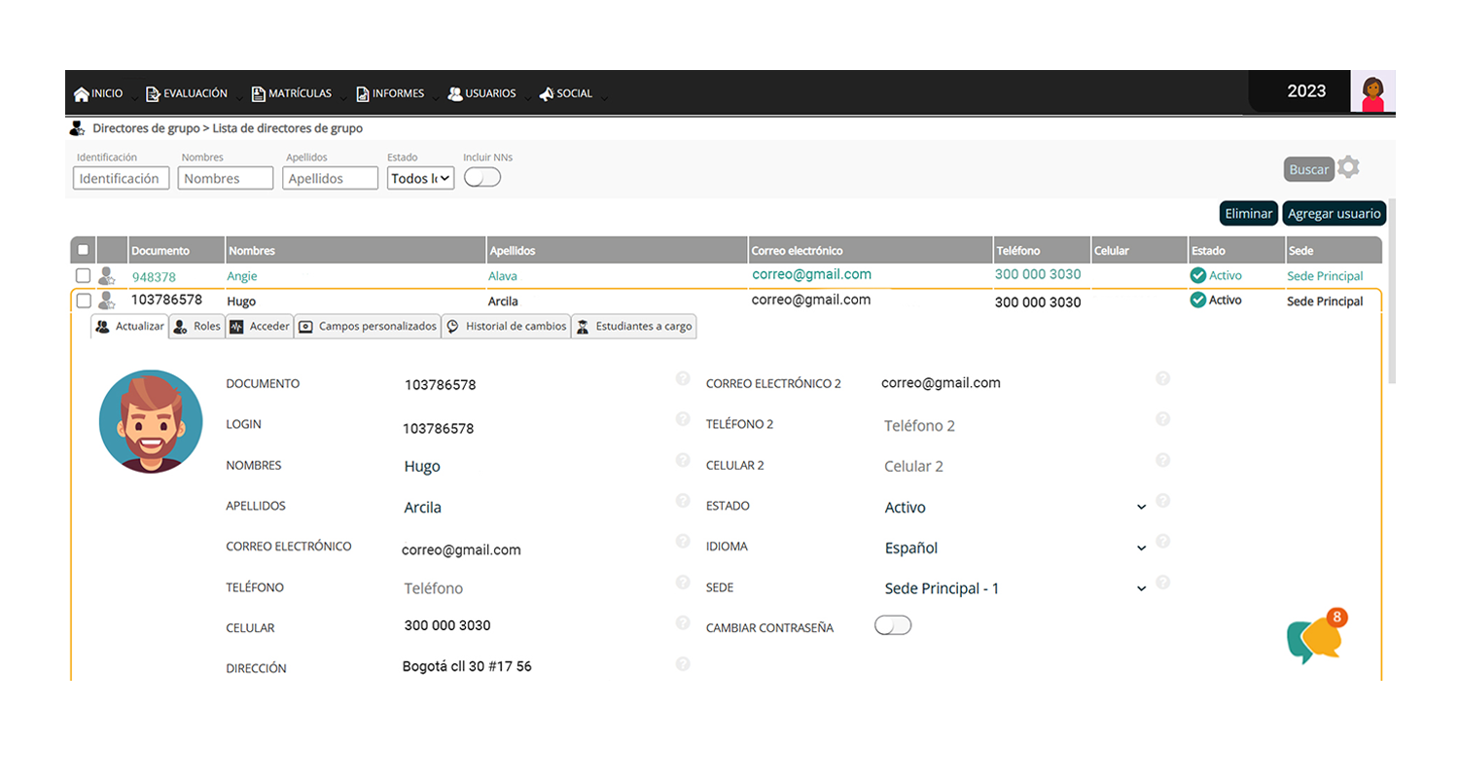Click the INICIO home icon

coord(82,94)
